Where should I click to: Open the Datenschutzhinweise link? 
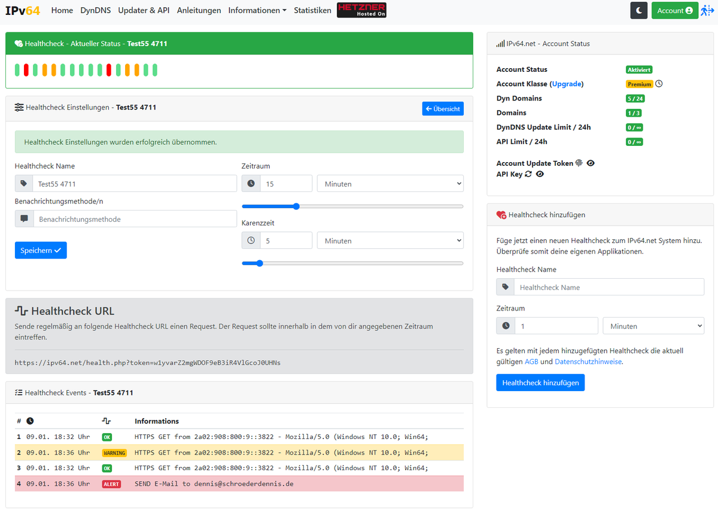pyautogui.click(x=588, y=361)
